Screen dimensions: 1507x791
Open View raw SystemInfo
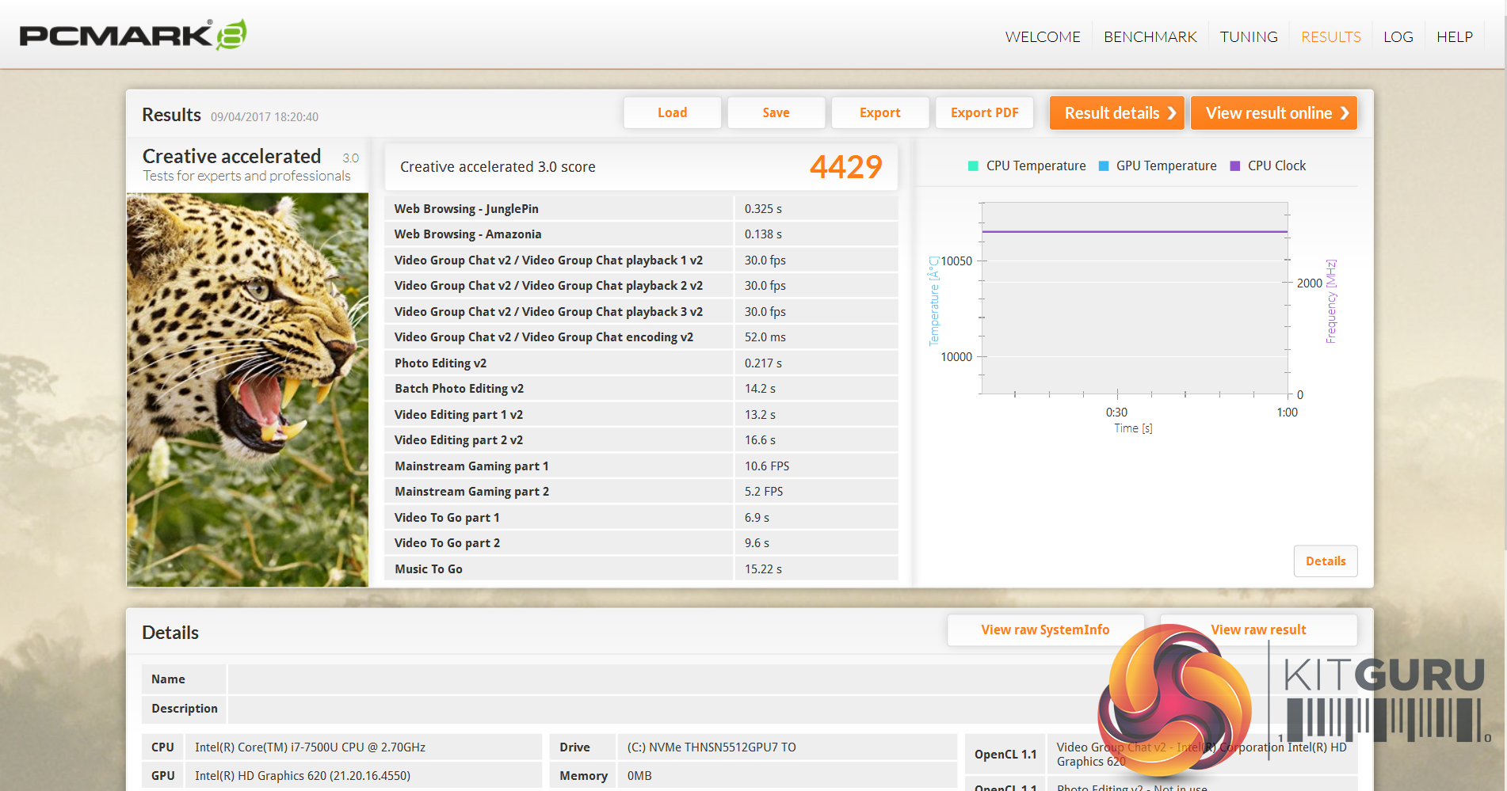tap(1044, 629)
